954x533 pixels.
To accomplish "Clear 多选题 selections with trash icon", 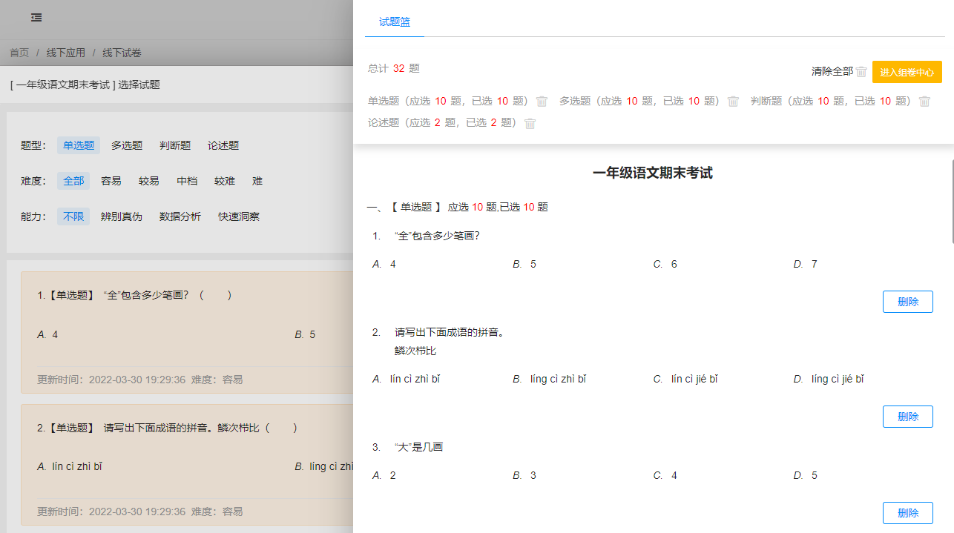I will tap(733, 102).
